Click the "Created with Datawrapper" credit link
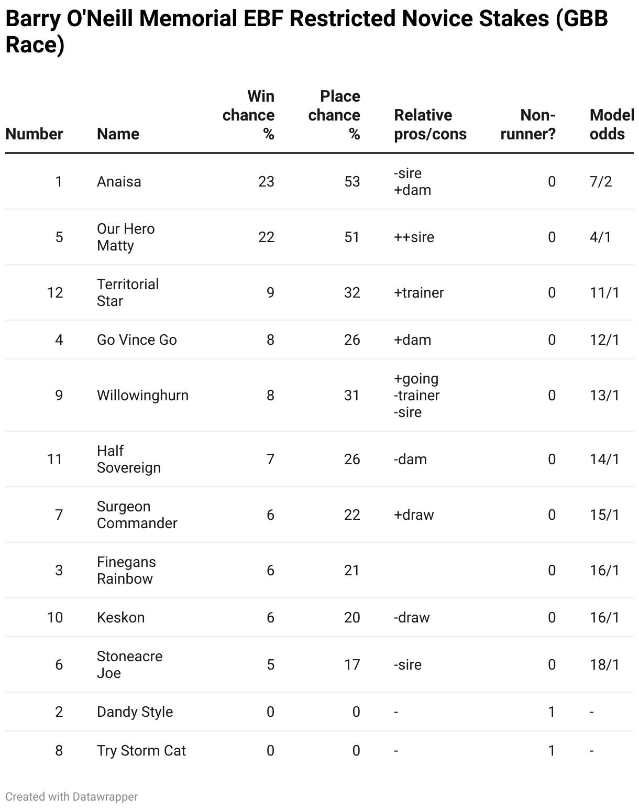 pos(72,796)
